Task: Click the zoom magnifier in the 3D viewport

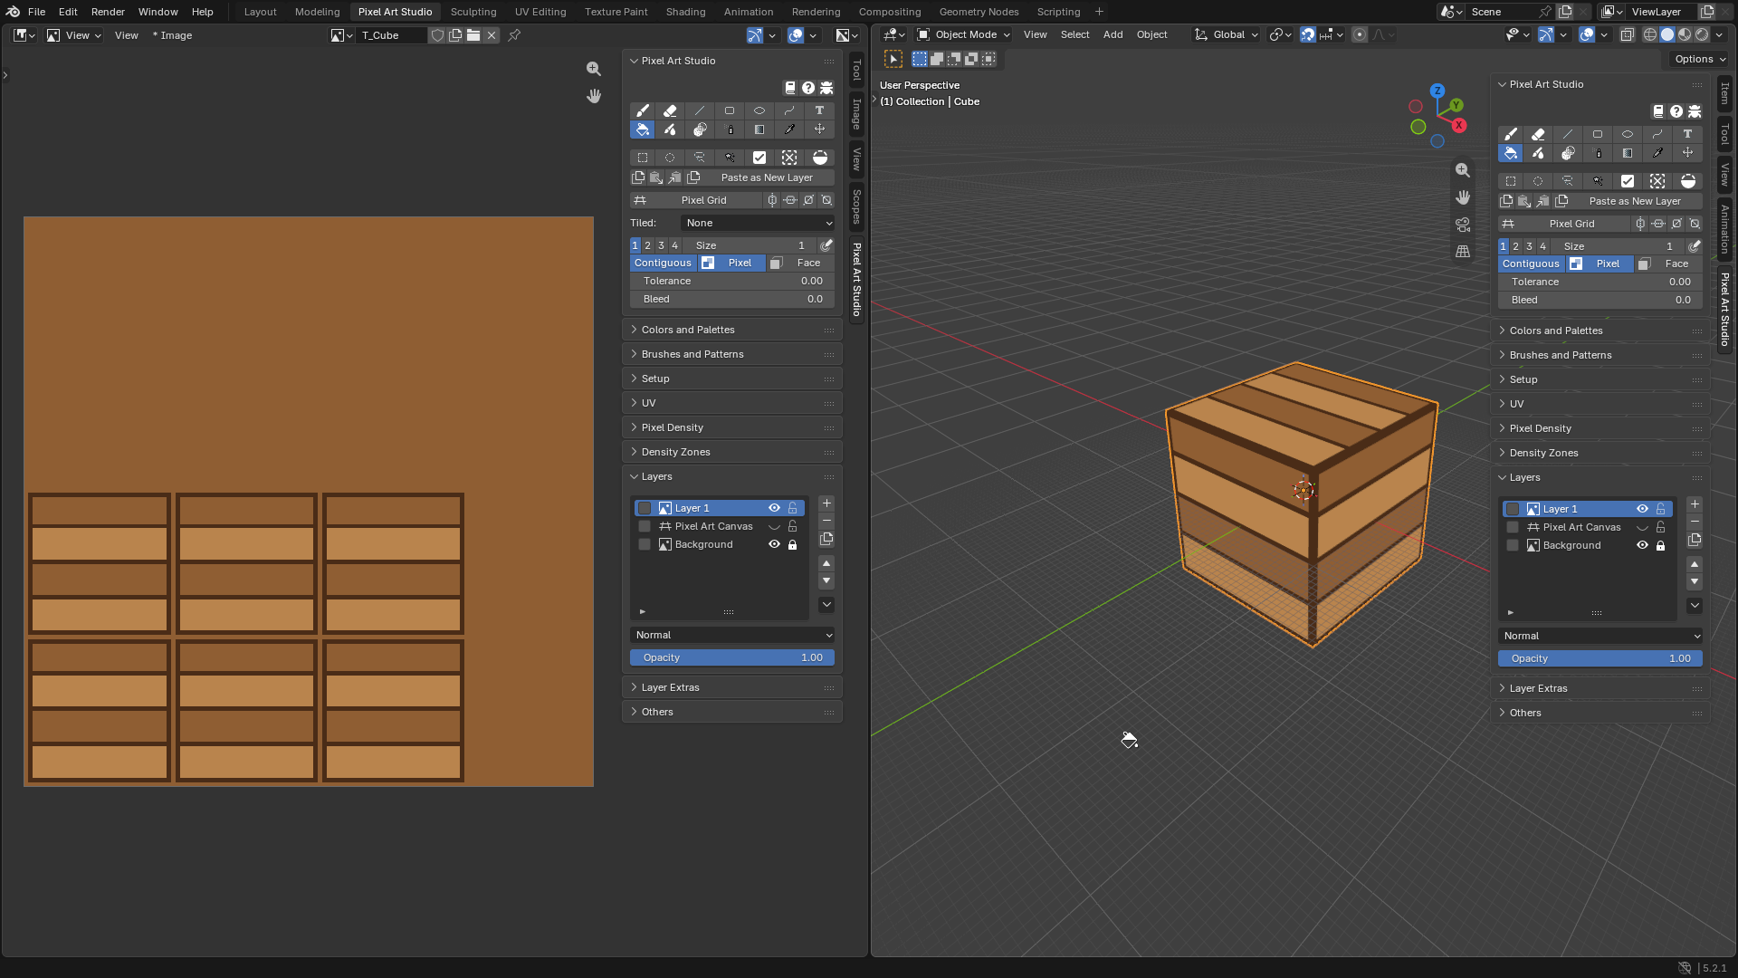Action: pyautogui.click(x=1463, y=170)
